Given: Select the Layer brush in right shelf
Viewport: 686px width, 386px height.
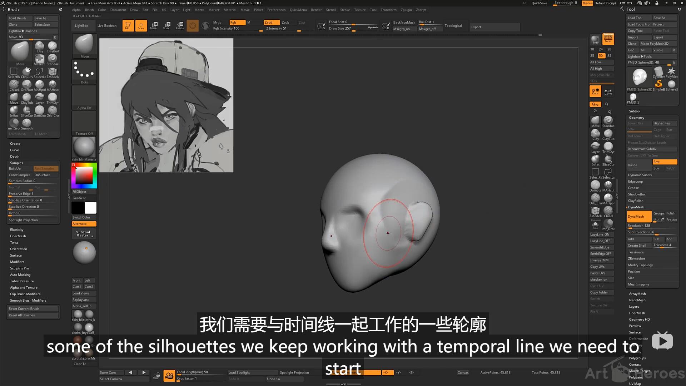Looking at the screenshot, I should pyautogui.click(x=595, y=148).
